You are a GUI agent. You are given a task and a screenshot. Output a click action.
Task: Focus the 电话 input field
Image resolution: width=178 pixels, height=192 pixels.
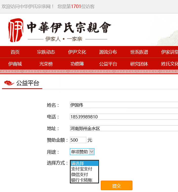pyautogui.click(x=124, y=117)
